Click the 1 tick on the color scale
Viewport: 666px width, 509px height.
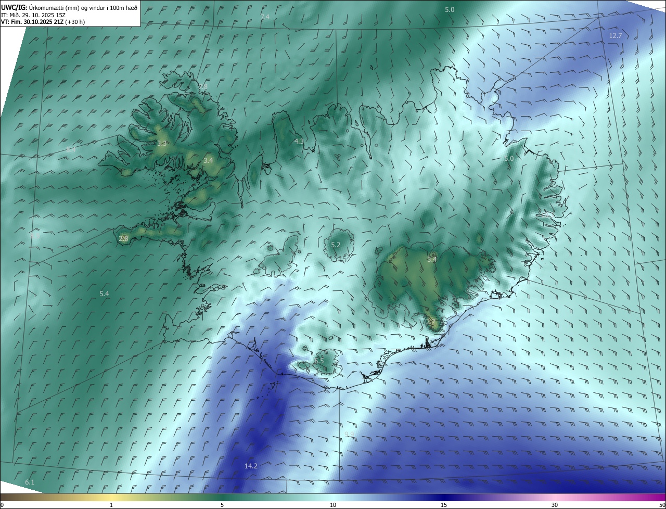[x=111, y=505]
